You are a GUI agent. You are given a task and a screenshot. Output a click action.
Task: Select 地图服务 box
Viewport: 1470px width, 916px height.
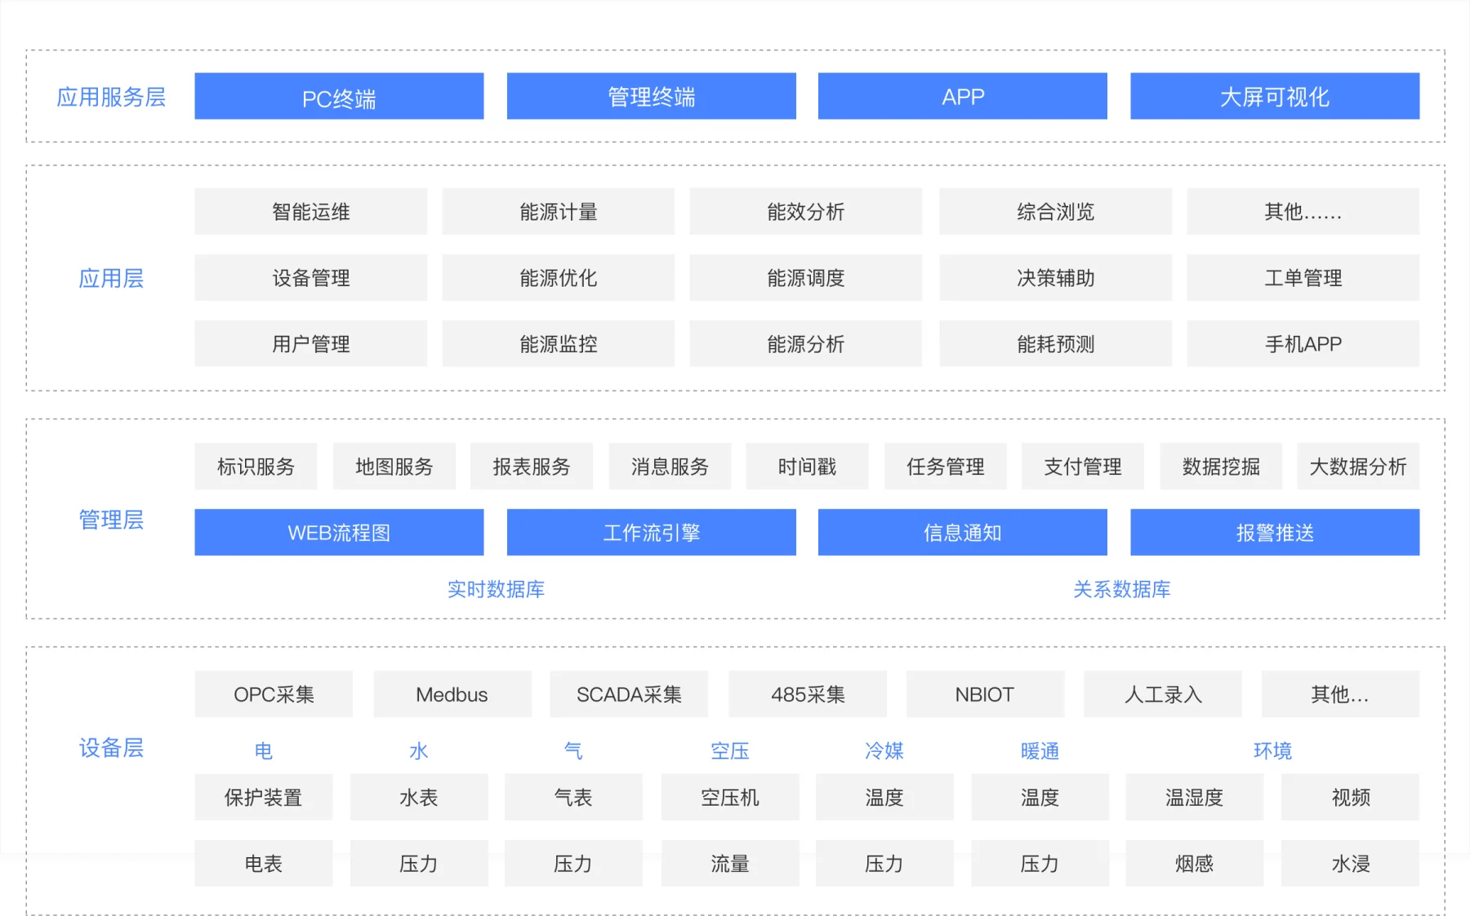tap(394, 467)
